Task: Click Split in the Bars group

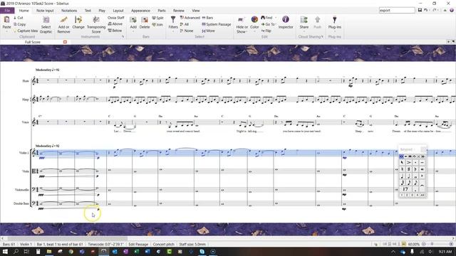Action: (158, 18)
